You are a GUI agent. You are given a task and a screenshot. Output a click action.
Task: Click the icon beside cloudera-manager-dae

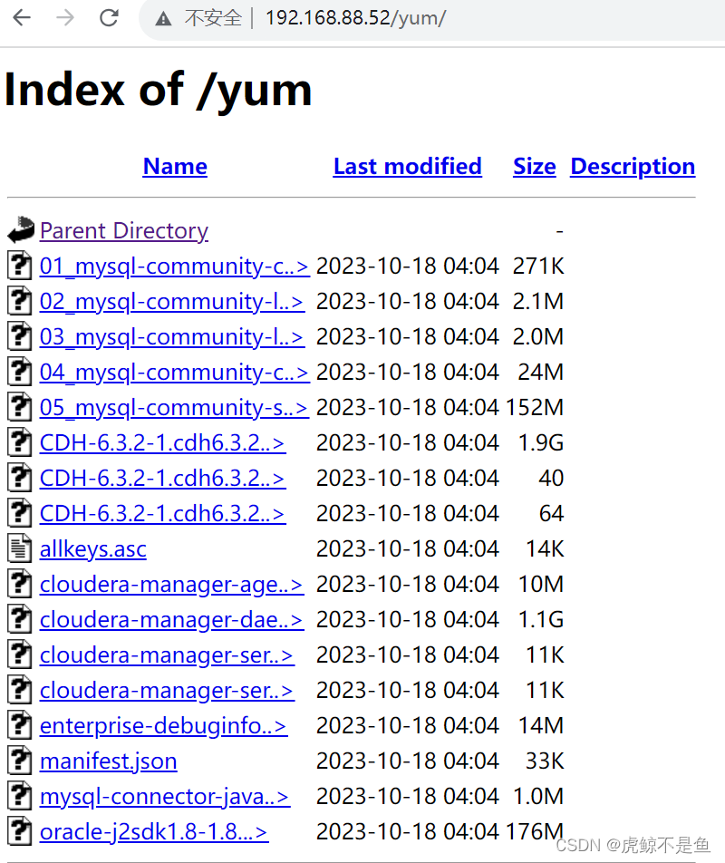click(20, 618)
